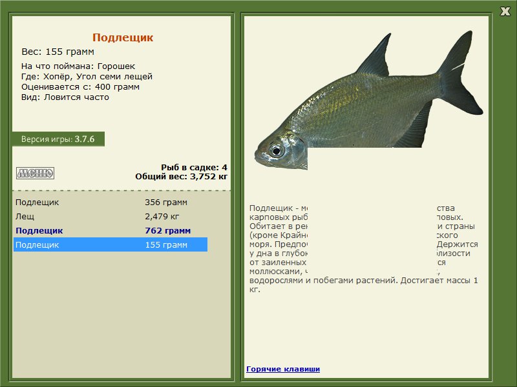The width and height of the screenshot is (517, 387).
Task: Click Общий вес: 3,752 кг text
Action: point(182,176)
